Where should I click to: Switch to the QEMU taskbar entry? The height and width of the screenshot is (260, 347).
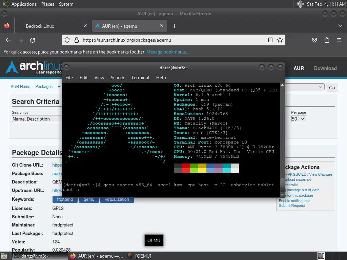pyautogui.click(x=139, y=256)
